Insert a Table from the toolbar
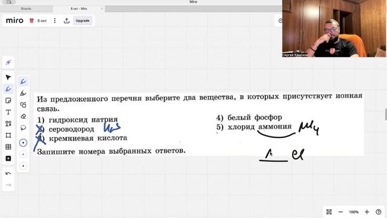This screenshot has width=387, height=218. pos(8,147)
